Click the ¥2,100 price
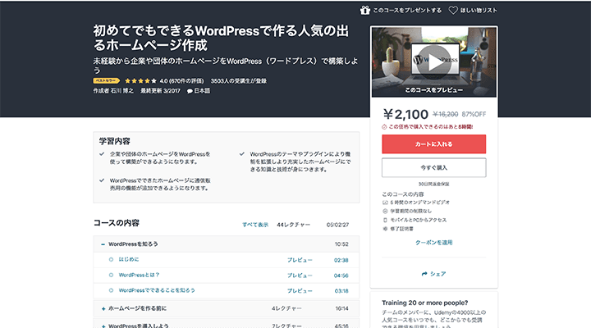Image resolution: width=591 pixels, height=328 pixels. pos(405,114)
